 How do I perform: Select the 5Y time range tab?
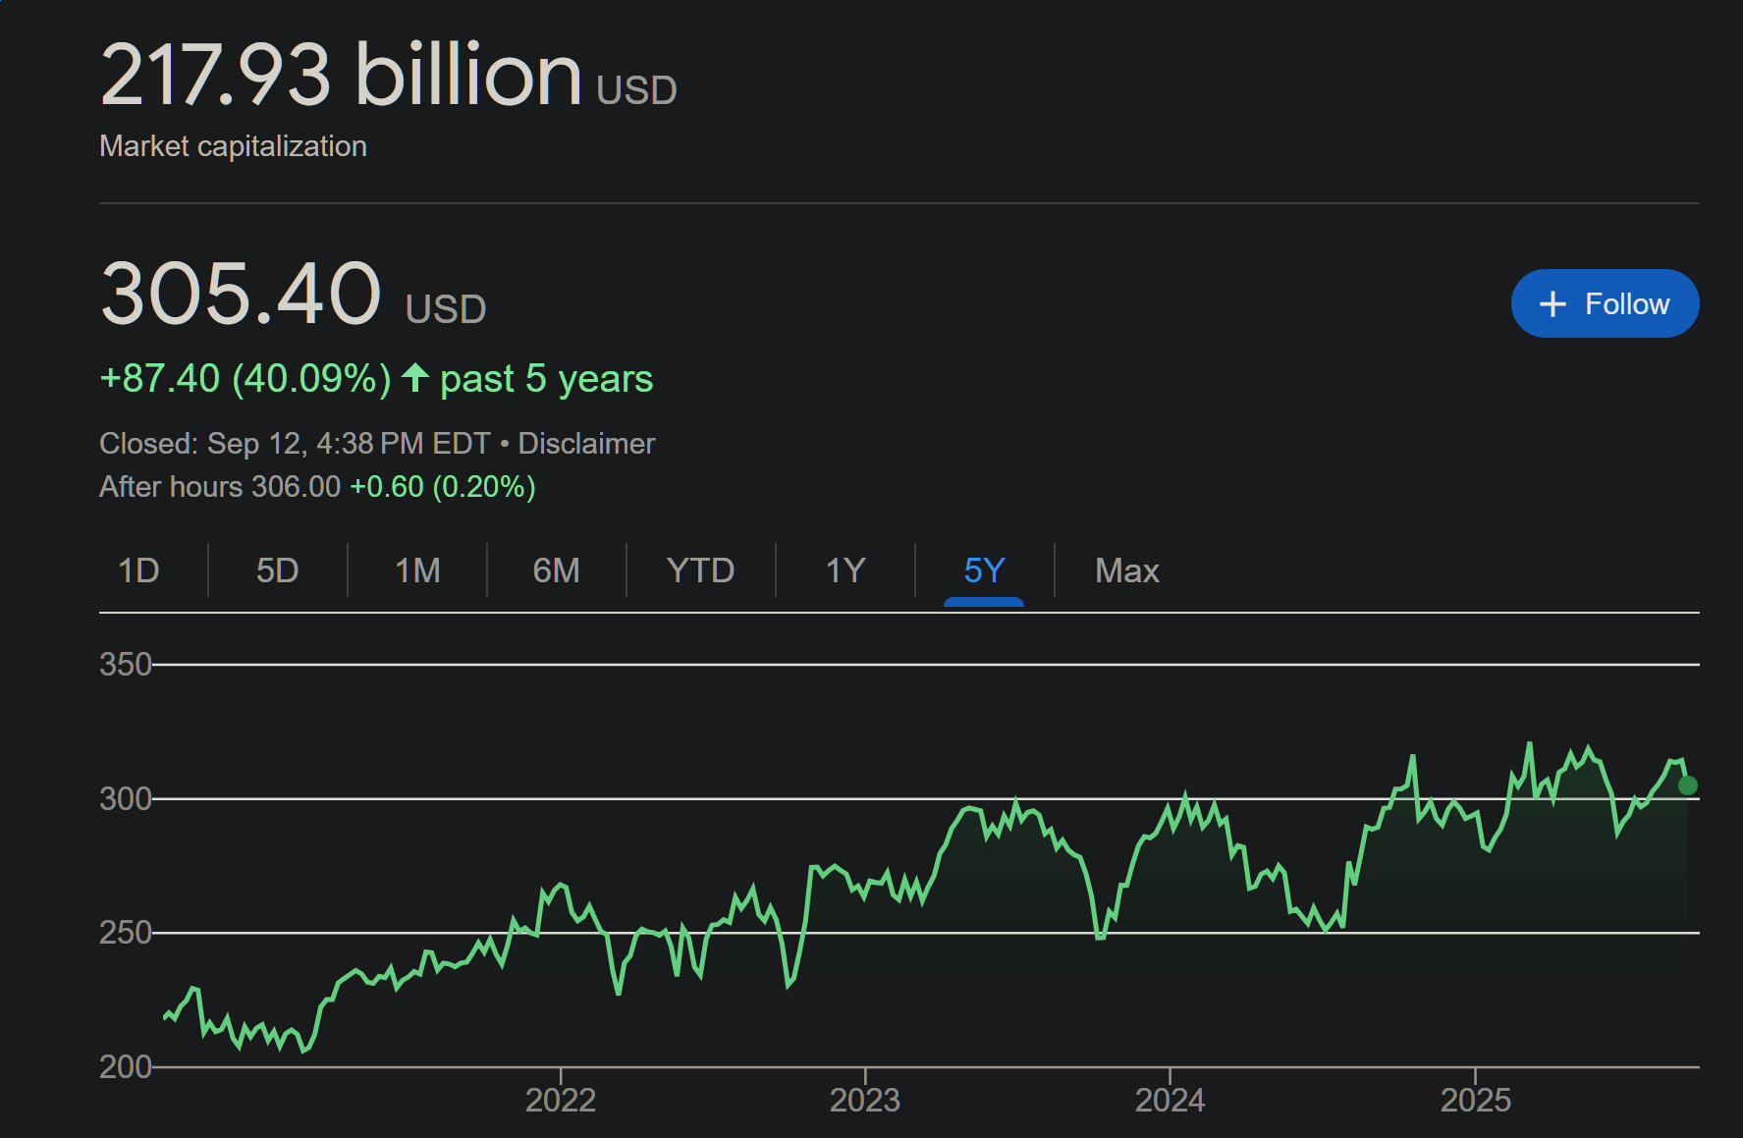(x=984, y=570)
